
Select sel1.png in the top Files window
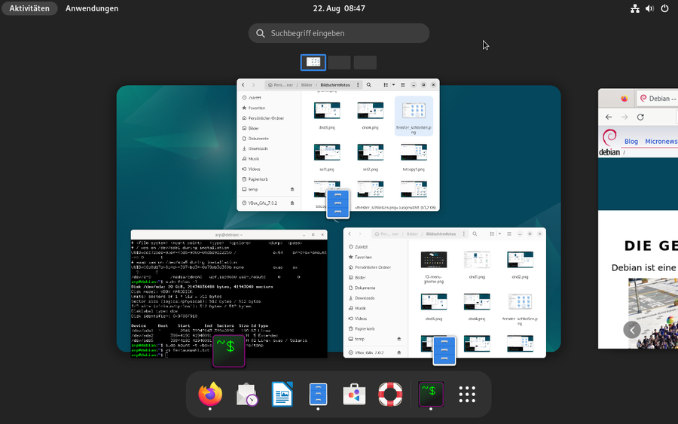coord(327,157)
